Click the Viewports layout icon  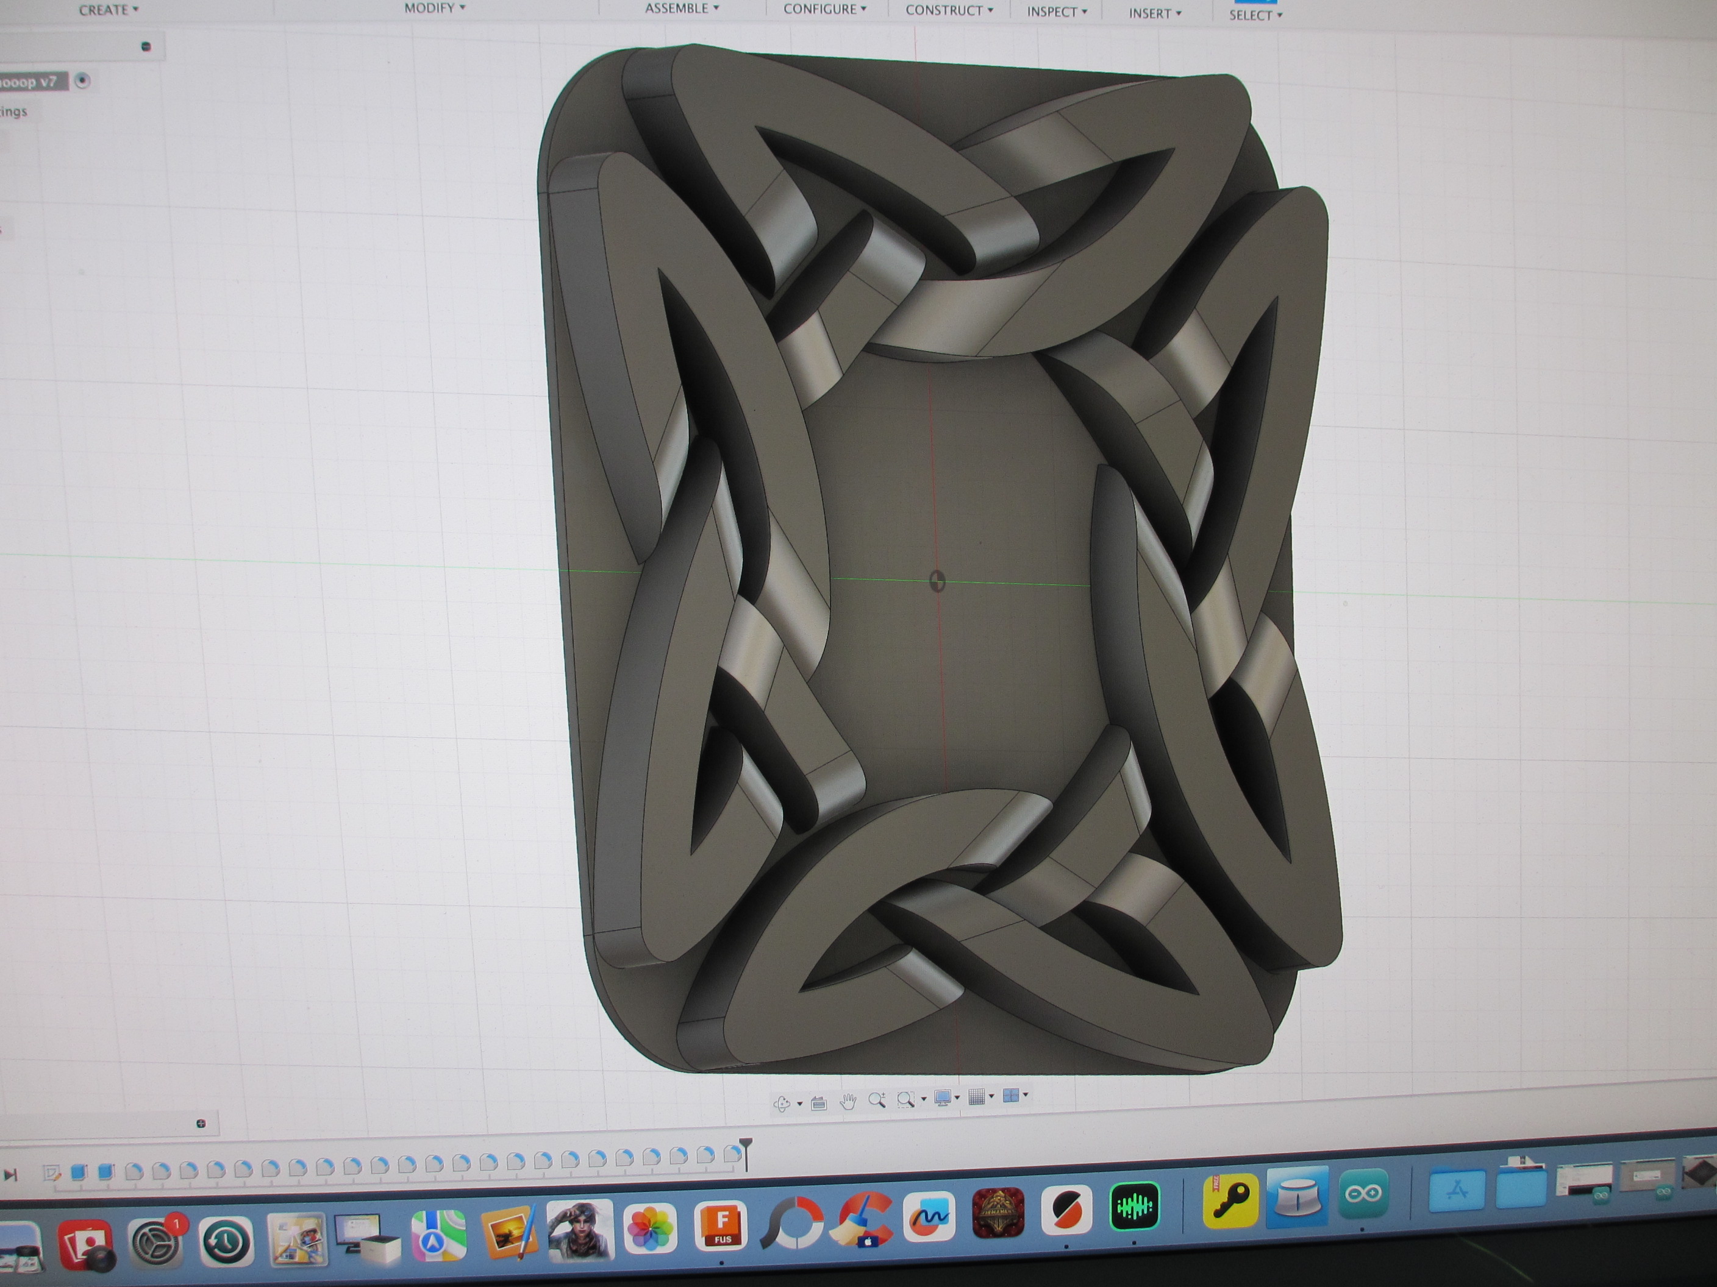pyautogui.click(x=1011, y=1096)
